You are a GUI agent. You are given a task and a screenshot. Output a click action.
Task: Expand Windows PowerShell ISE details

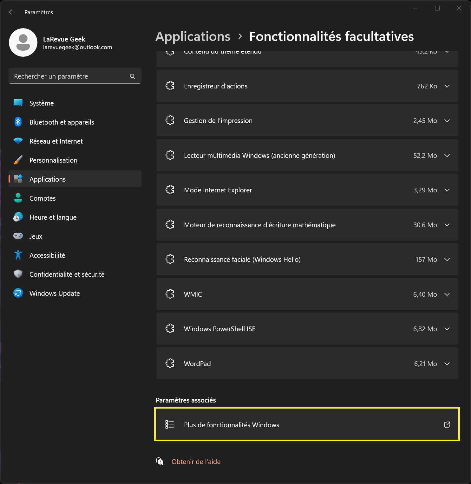(447, 329)
